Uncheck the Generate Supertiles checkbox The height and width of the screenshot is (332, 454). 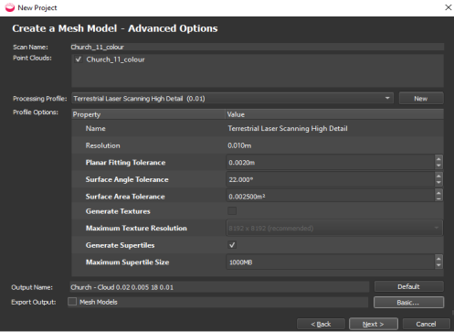[x=232, y=245]
